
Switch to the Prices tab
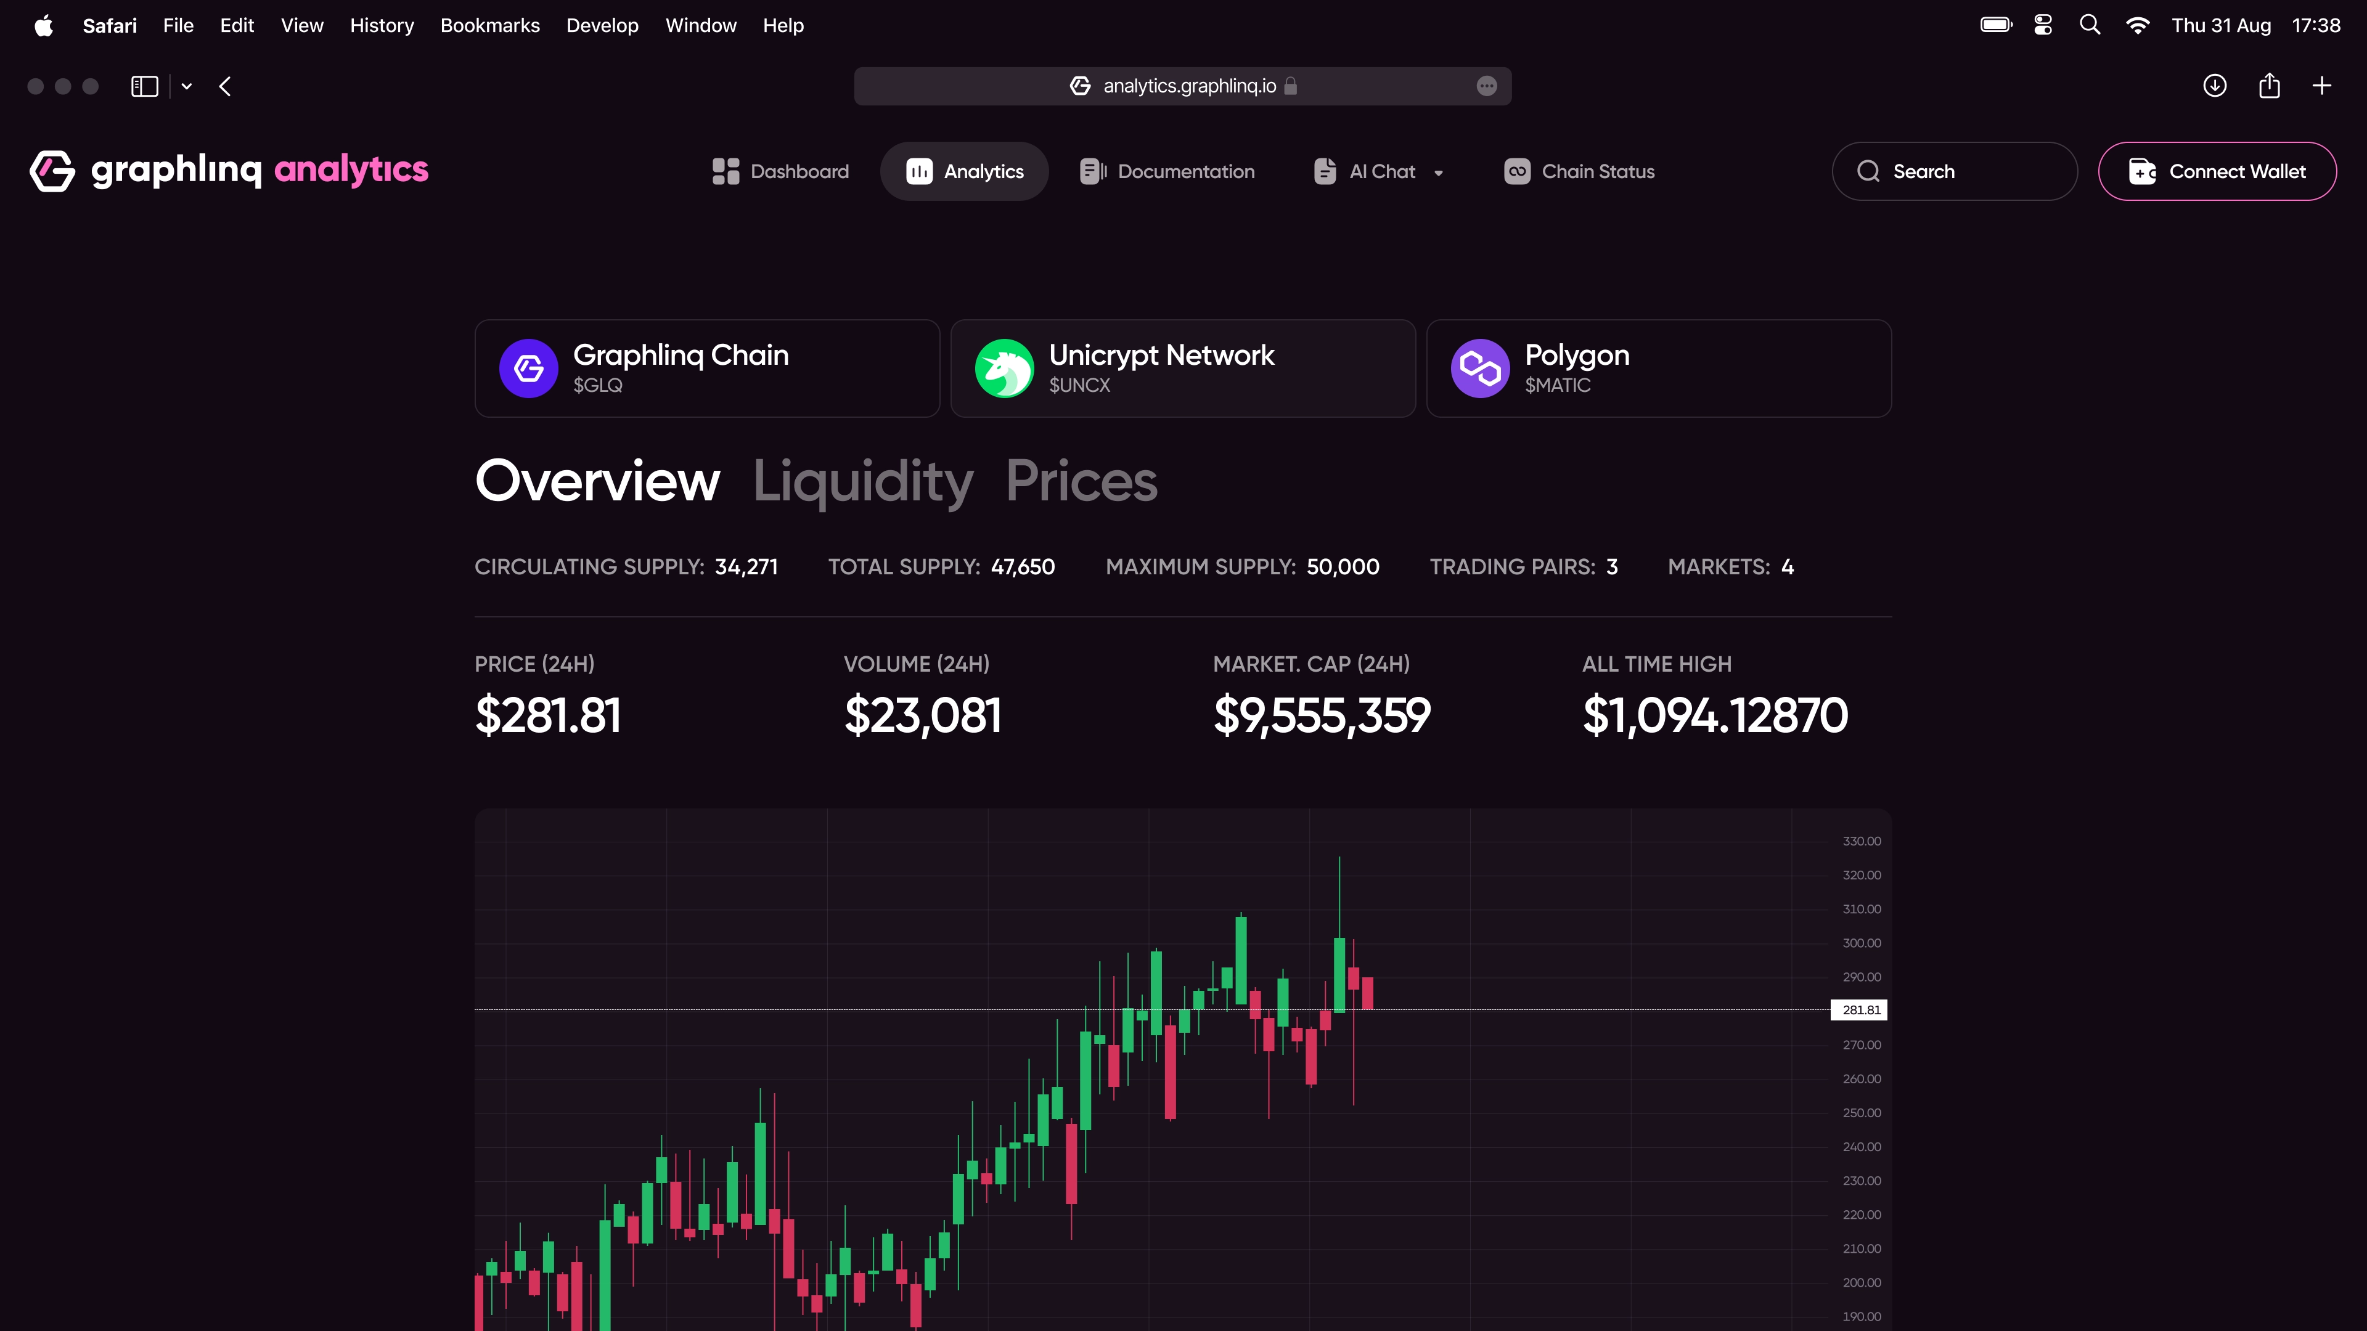(1082, 481)
